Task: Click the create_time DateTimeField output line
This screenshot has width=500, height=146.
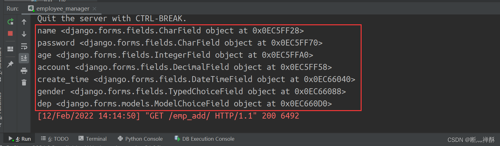Action: click(196, 79)
